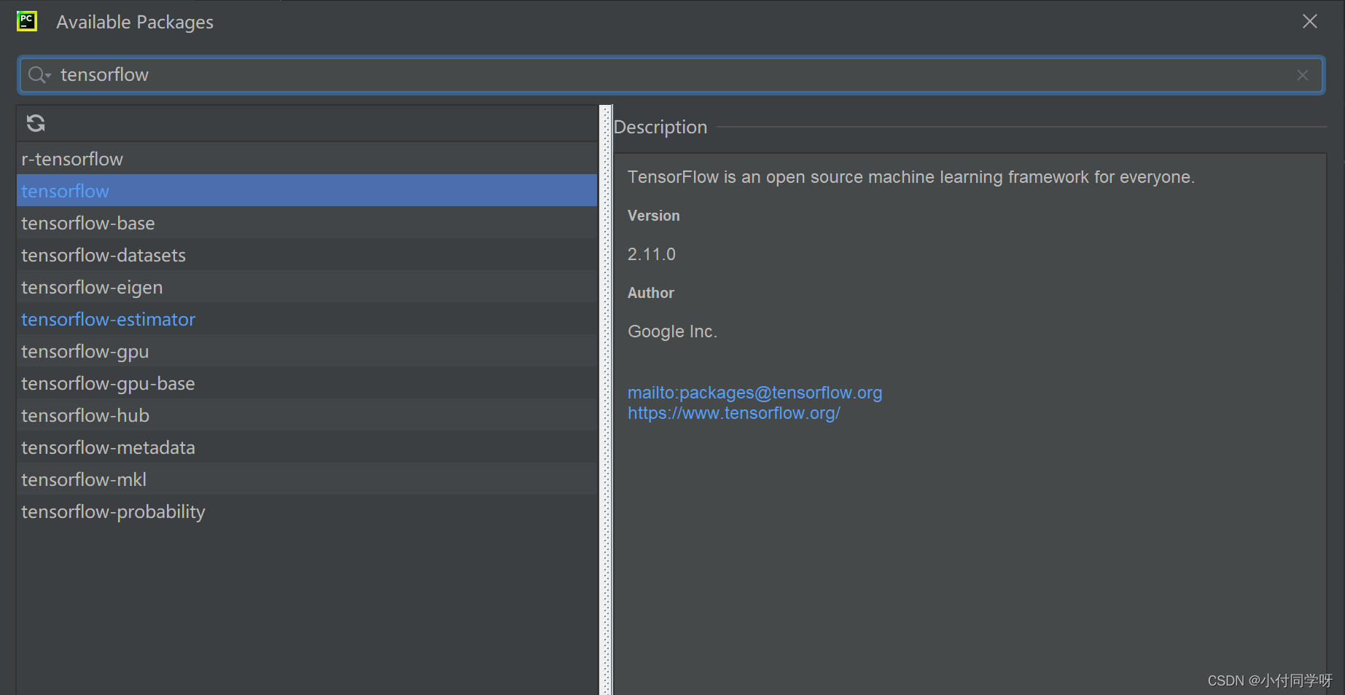This screenshot has height=695, width=1345.
Task: Select tensorflow-metadata package
Action: click(x=307, y=447)
